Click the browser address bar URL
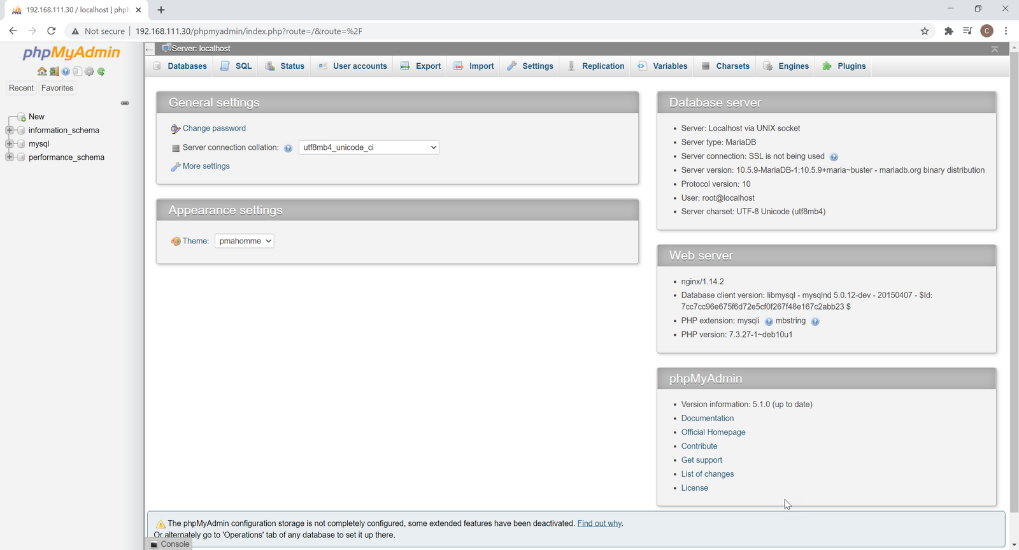This screenshot has width=1019, height=550. click(x=248, y=31)
